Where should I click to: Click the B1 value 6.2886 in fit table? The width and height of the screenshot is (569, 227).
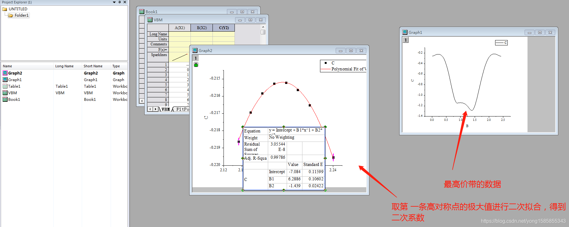click(295, 179)
